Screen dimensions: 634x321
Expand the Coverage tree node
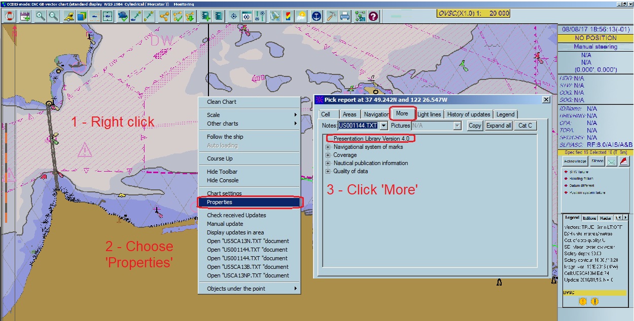328,155
